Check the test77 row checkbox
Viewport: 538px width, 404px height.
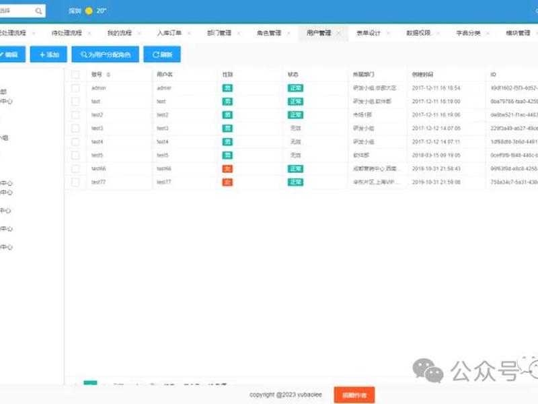point(75,182)
